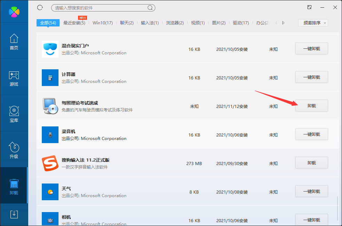Click the magnifier search icon
The image size is (342, 226).
point(150,8)
